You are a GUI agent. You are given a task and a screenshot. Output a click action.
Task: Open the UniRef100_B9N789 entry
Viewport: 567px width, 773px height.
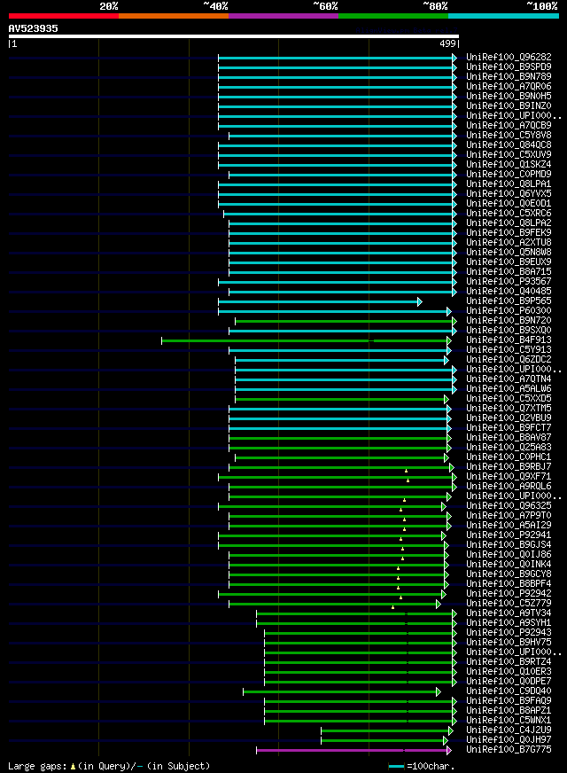pos(509,76)
